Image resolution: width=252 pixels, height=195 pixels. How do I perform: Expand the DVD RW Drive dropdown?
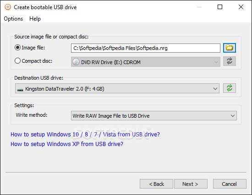click(146, 62)
